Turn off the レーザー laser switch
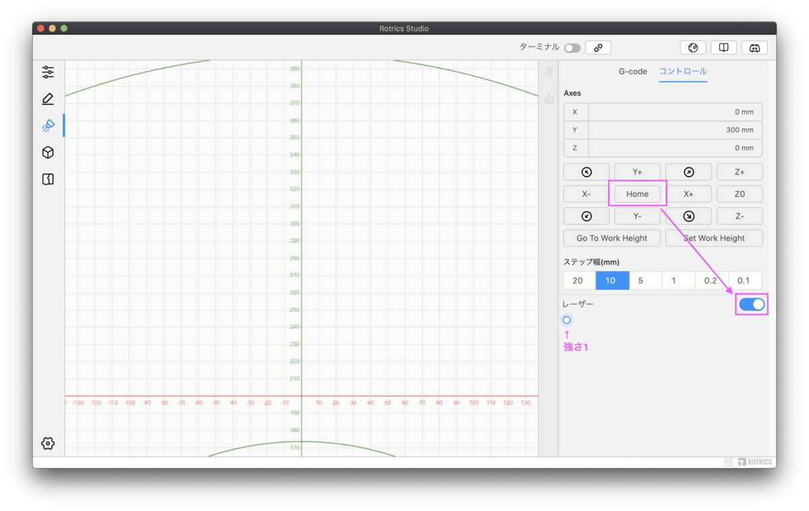This screenshot has width=809, height=511. pyautogui.click(x=752, y=305)
